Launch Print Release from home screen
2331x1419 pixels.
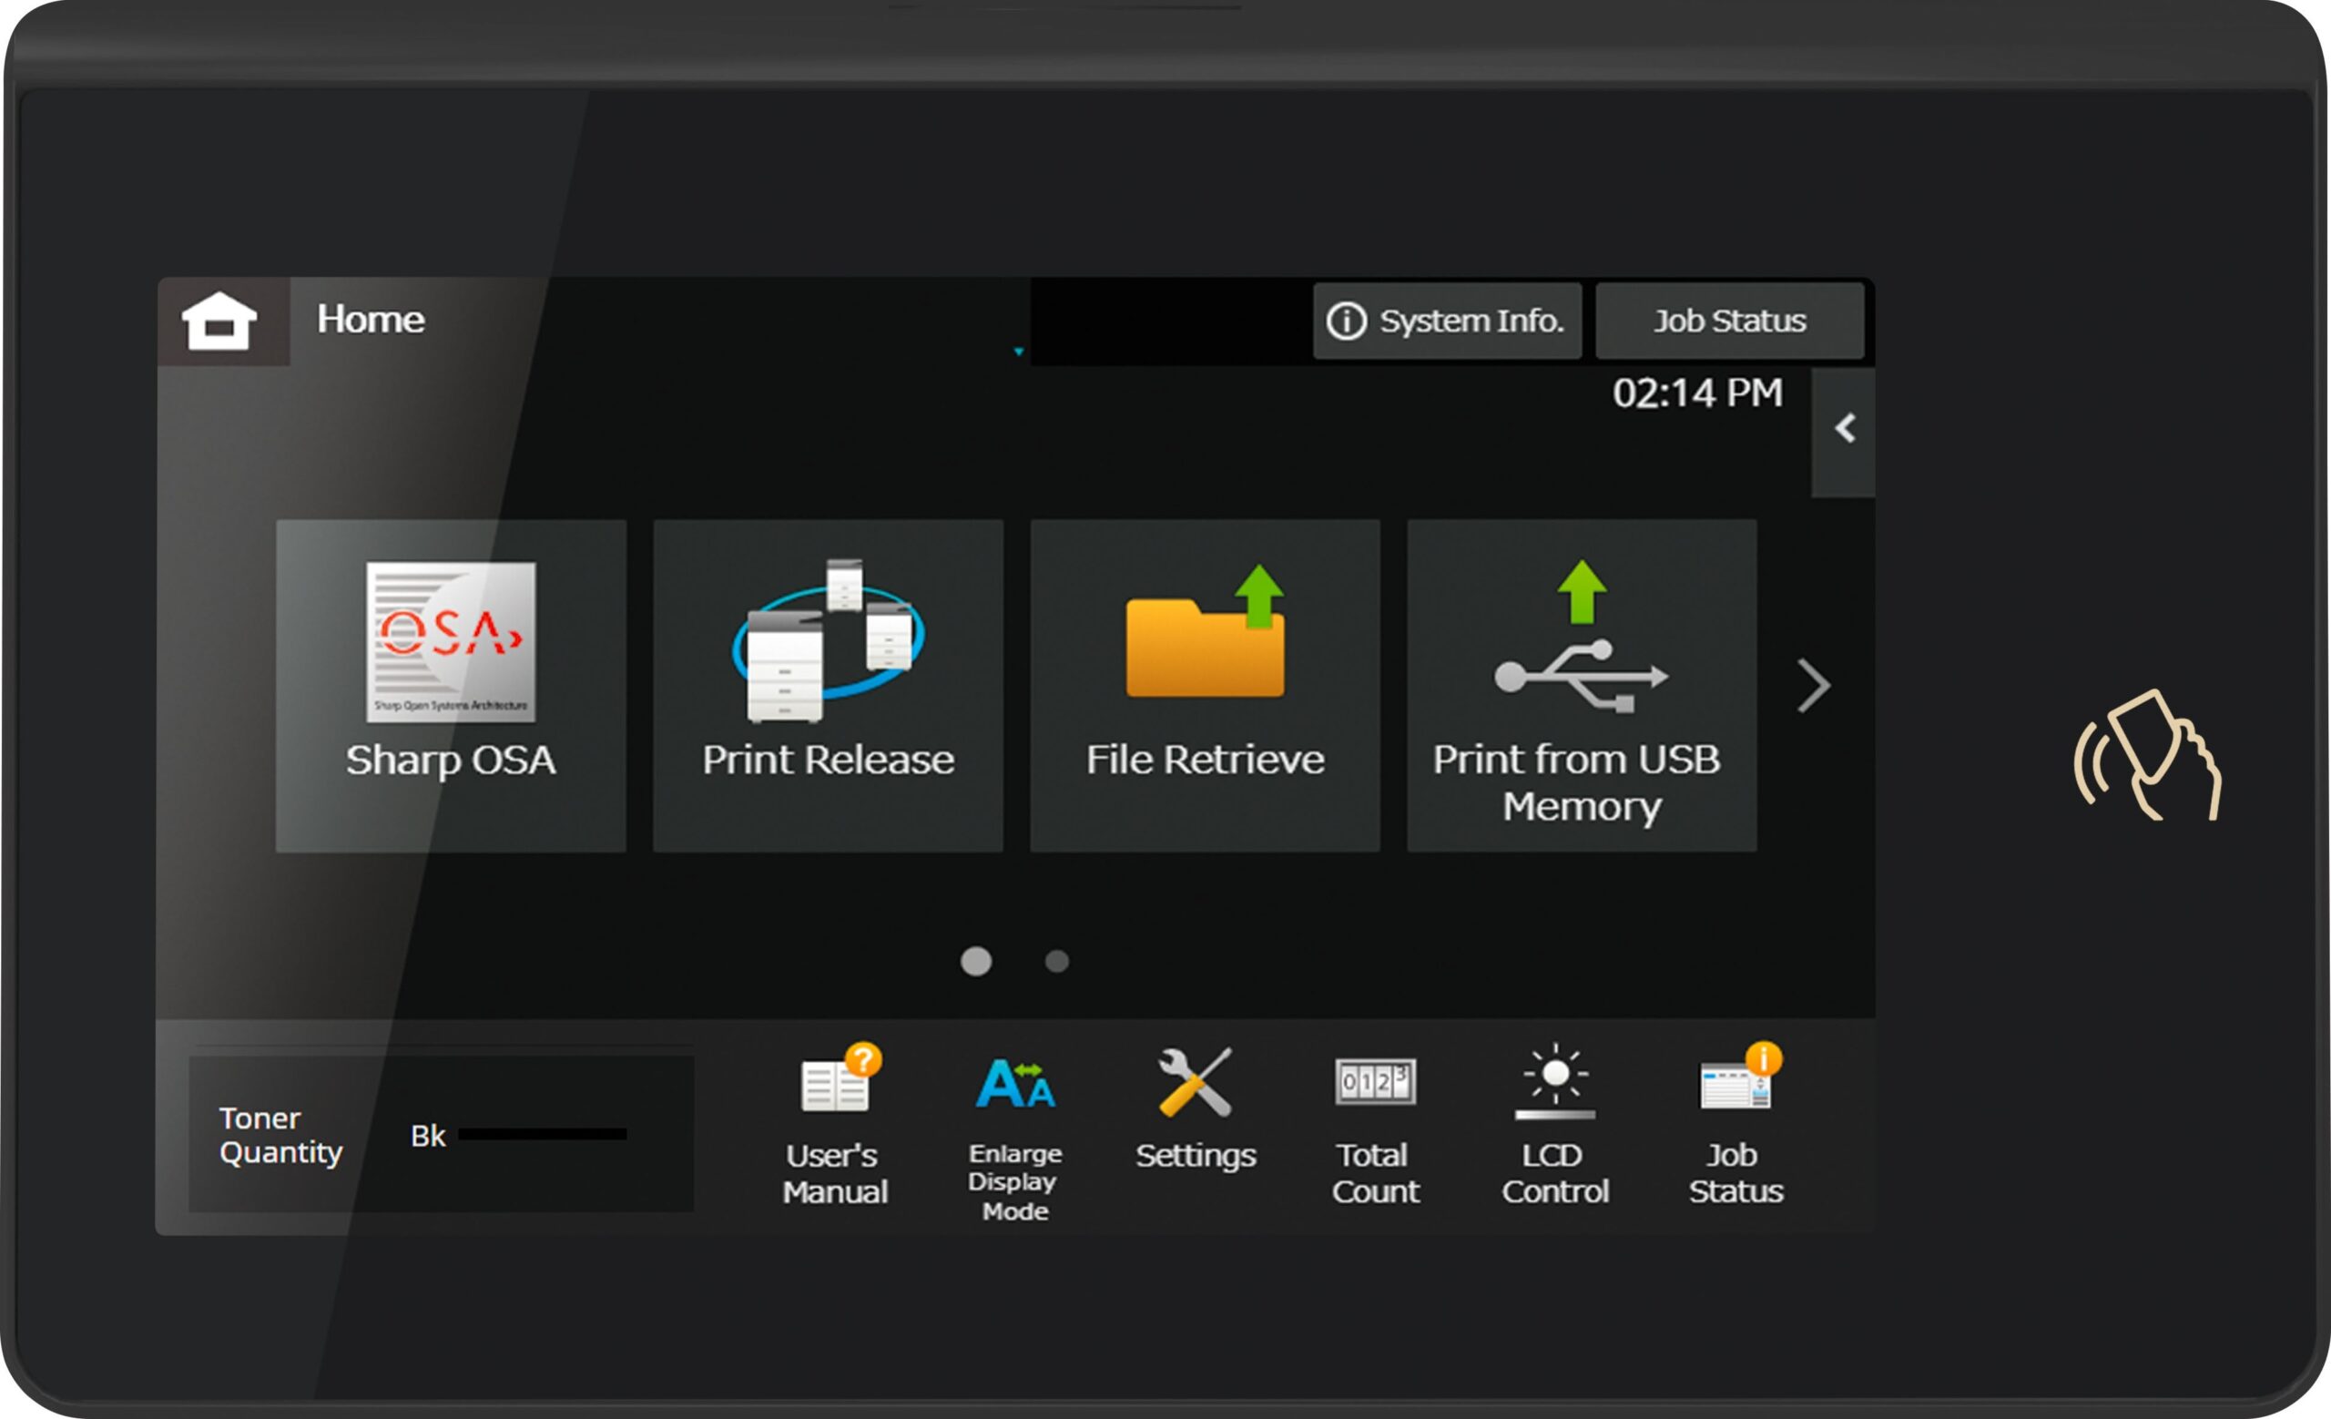tap(828, 685)
